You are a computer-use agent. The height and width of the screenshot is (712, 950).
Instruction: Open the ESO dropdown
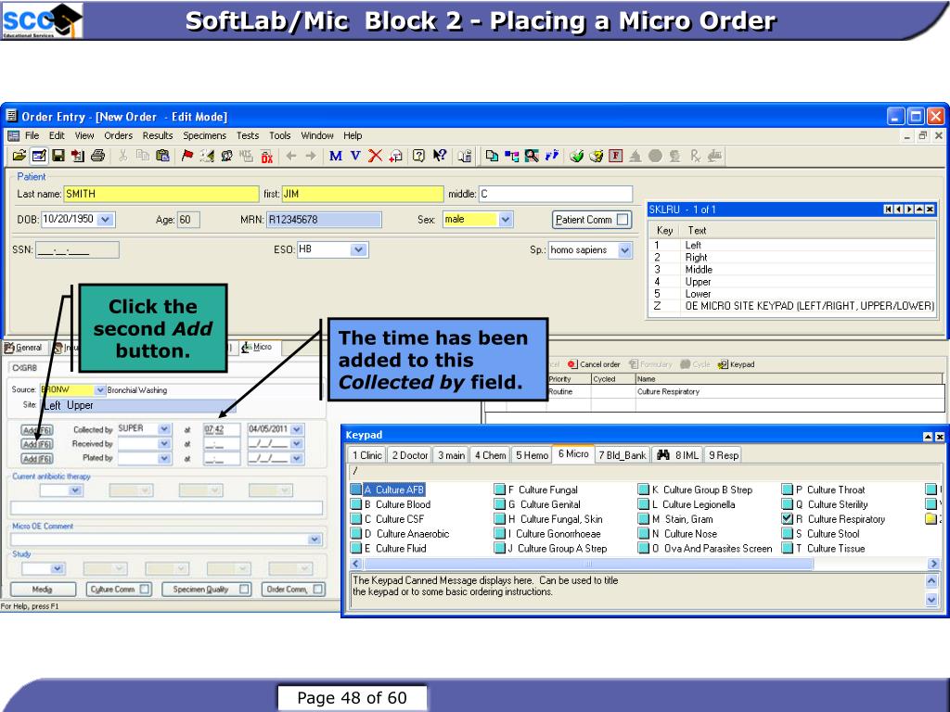pyautogui.click(x=359, y=249)
